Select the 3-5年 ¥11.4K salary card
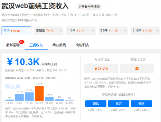161x122 pixels. click(x=113, y=31)
